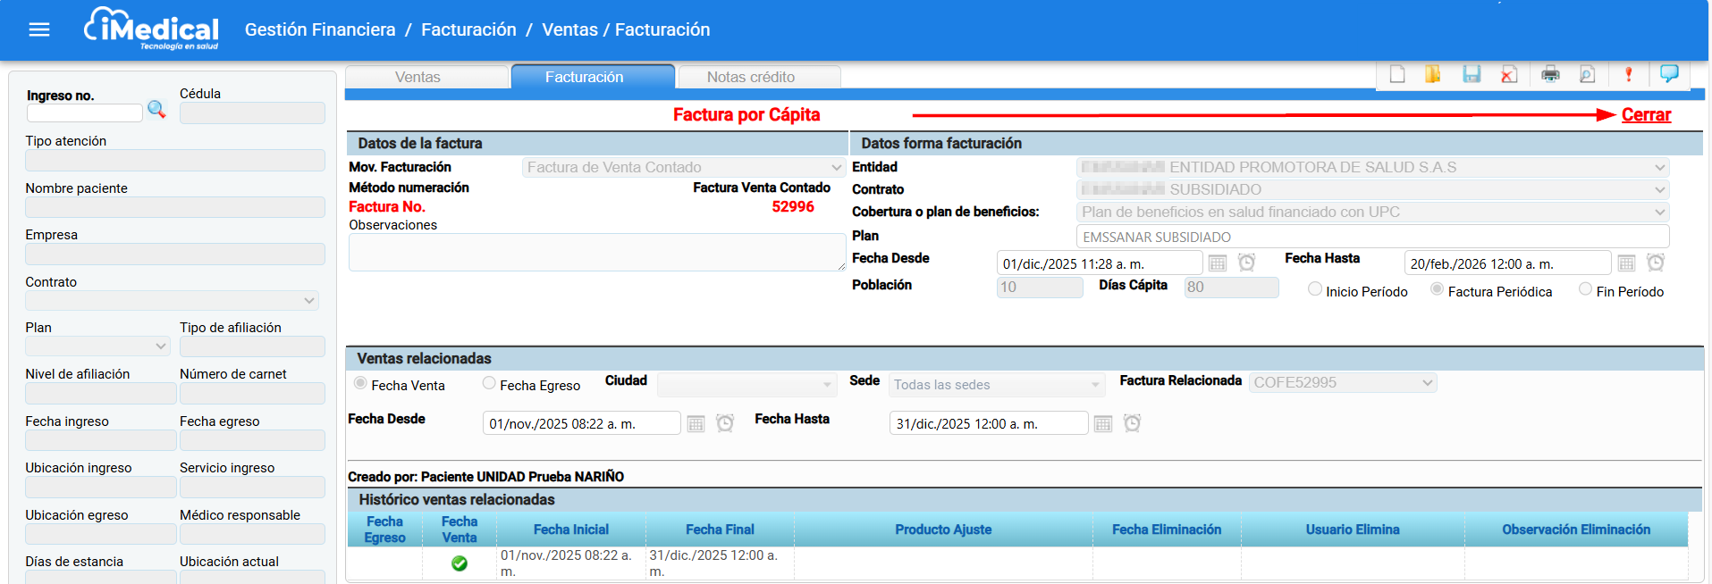This screenshot has width=1712, height=584.
Task: Click the print preview magnifier icon
Action: pyautogui.click(x=1588, y=74)
